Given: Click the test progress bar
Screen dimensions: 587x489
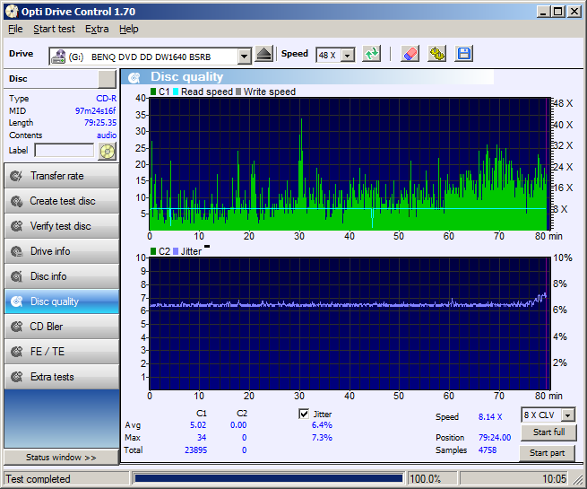Looking at the screenshot, I should (x=268, y=478).
